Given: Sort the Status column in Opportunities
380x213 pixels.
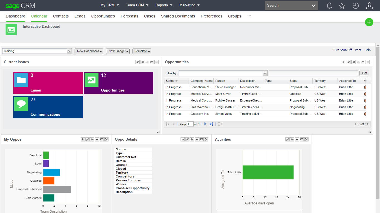Looking at the screenshot, I should pos(170,80).
